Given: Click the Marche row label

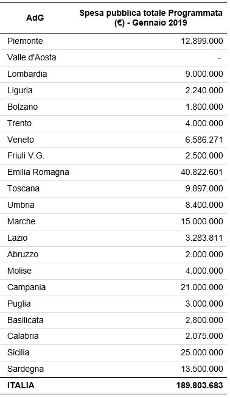Looking at the screenshot, I should pos(21,221).
